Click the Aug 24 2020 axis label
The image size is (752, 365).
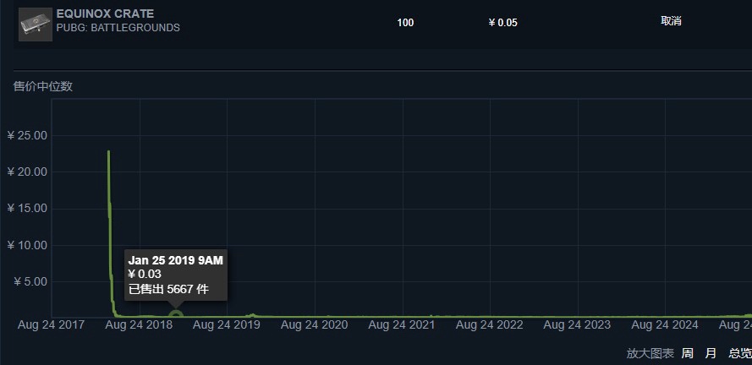(315, 324)
